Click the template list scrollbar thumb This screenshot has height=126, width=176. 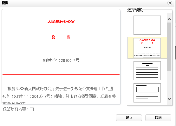click(x=169, y=46)
